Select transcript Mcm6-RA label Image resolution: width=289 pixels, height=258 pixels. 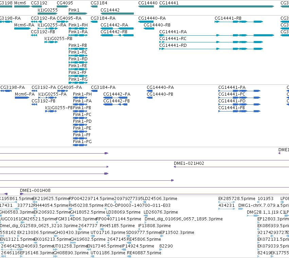tap(24, 25)
